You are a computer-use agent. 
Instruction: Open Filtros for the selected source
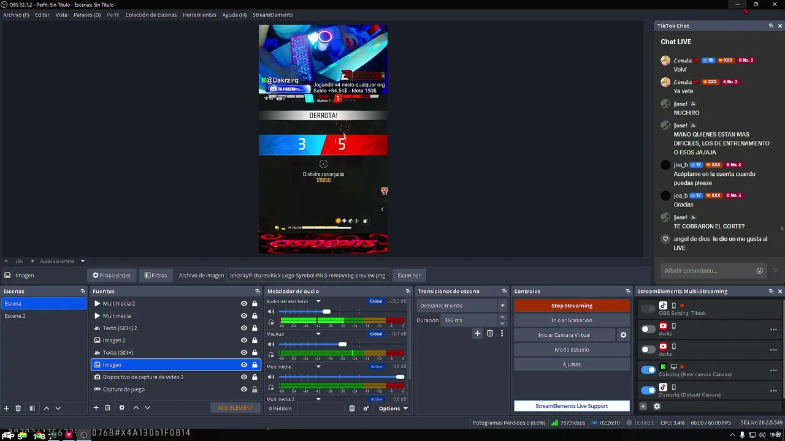coord(156,276)
